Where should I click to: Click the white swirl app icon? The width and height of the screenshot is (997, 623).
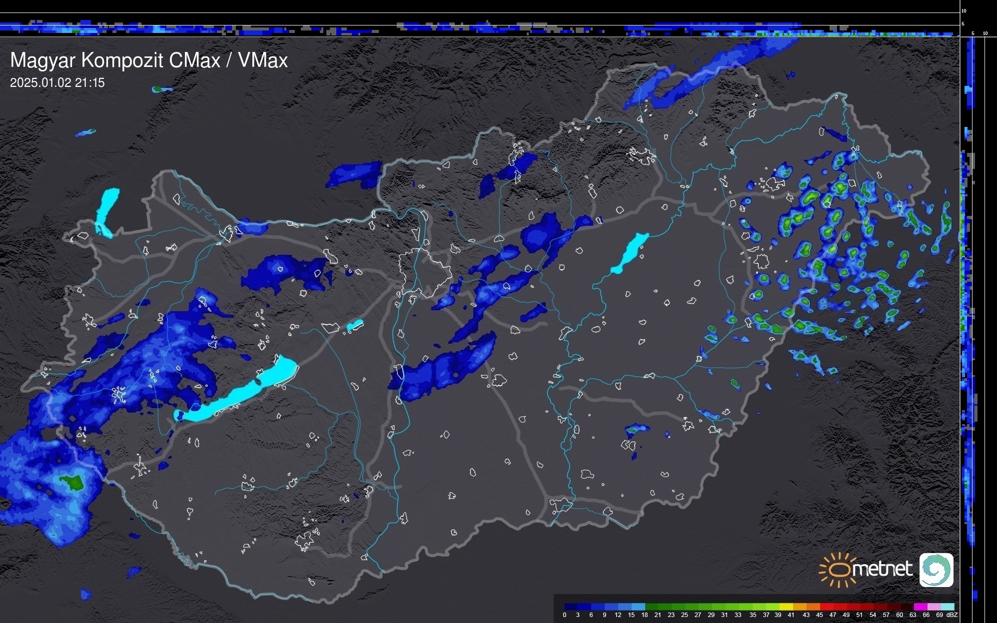936,570
